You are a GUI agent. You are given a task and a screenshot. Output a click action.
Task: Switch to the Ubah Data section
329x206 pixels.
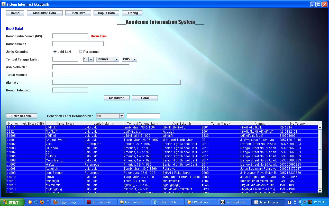tap(78, 13)
